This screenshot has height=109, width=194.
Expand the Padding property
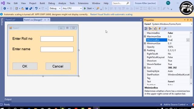(145, 50)
